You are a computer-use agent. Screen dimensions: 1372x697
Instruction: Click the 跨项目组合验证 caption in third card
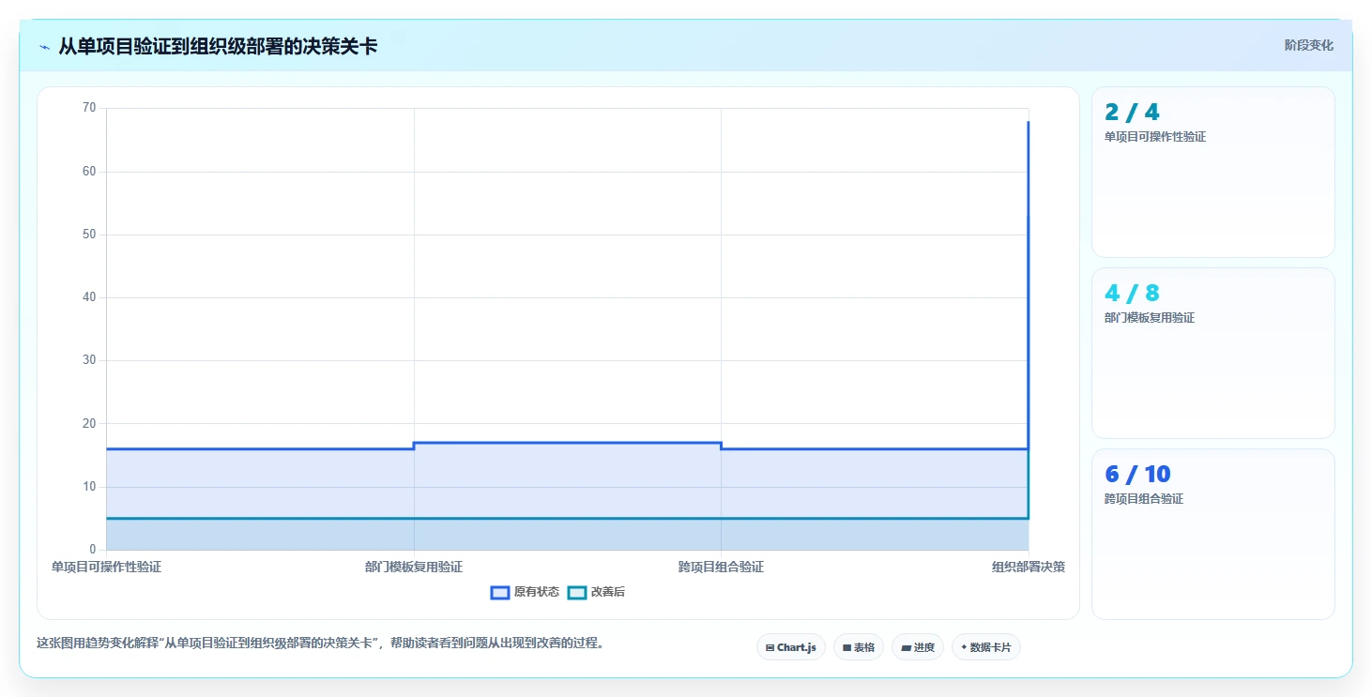click(x=1144, y=499)
